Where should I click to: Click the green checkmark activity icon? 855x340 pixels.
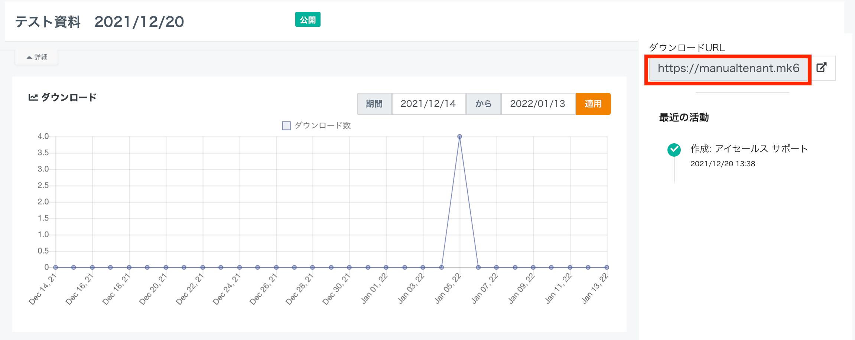pos(674,150)
